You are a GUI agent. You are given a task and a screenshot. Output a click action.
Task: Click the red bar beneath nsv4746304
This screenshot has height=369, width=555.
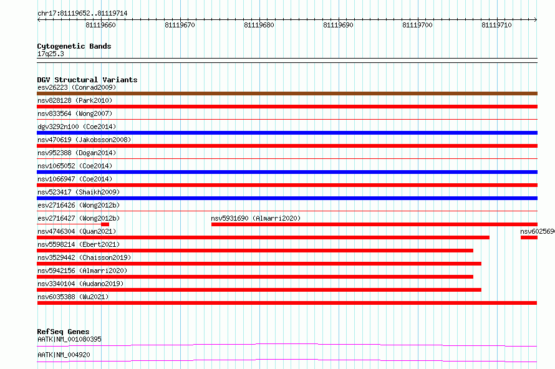click(x=263, y=237)
